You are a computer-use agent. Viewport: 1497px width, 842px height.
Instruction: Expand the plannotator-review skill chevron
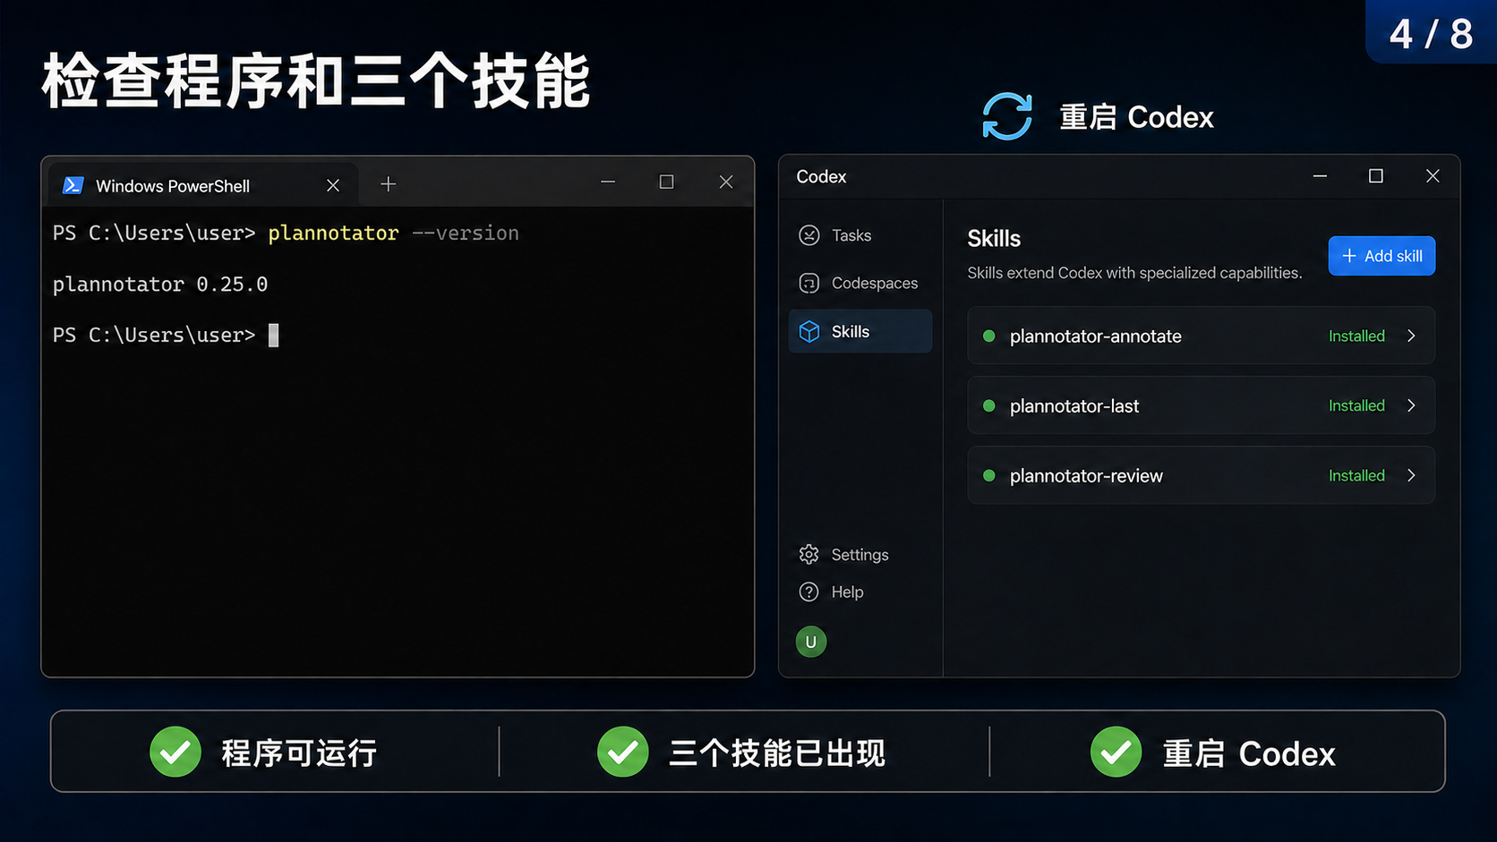(1411, 475)
